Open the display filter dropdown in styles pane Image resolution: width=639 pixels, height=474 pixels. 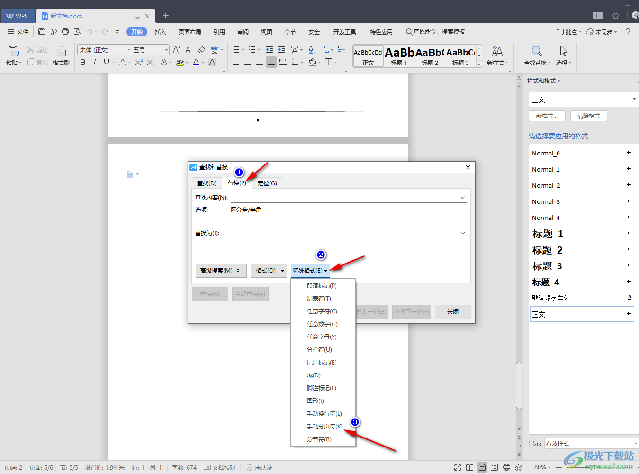pos(635,444)
